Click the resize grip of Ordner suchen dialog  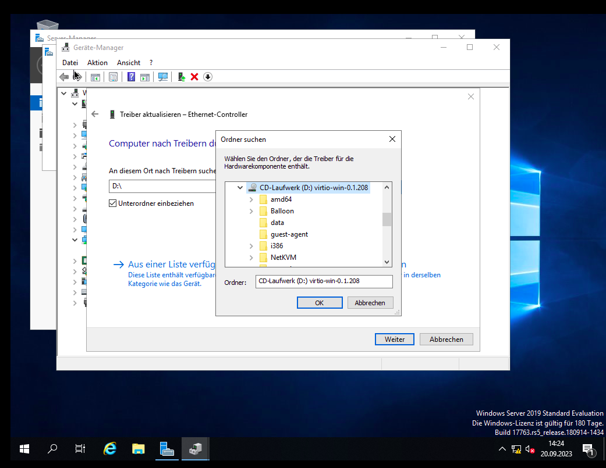[x=397, y=313]
